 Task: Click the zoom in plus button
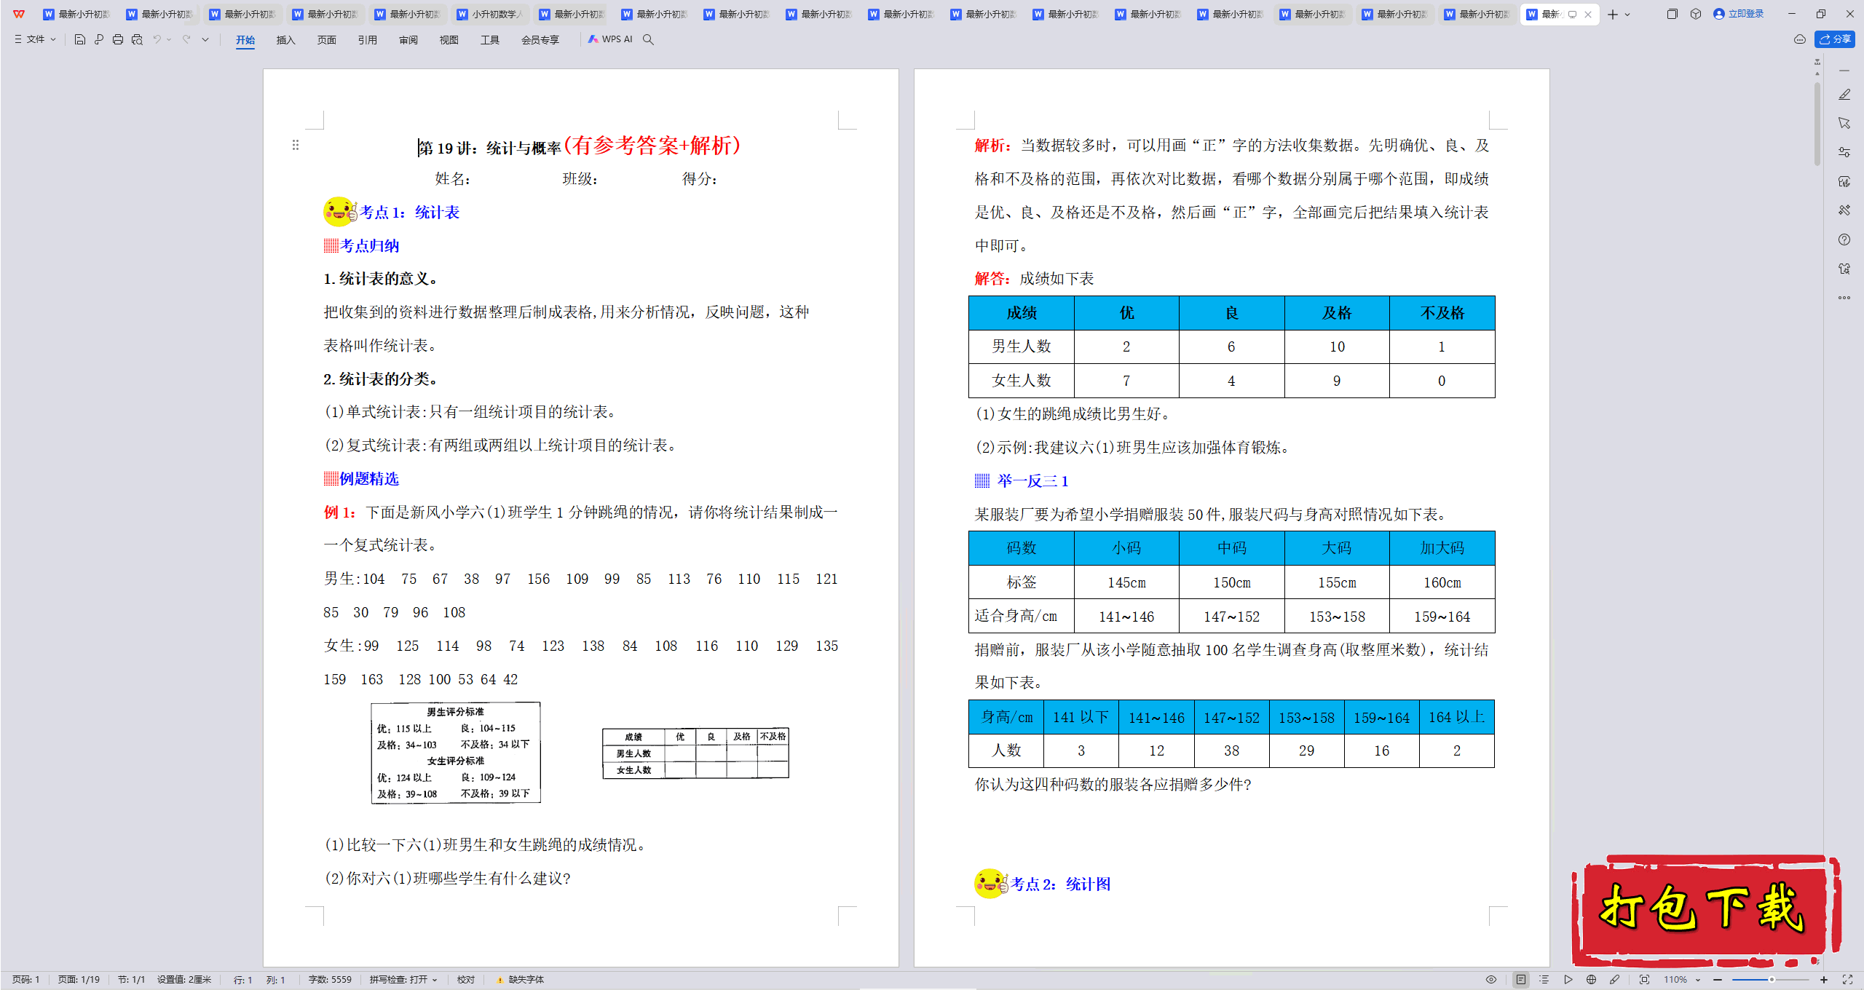(1824, 980)
